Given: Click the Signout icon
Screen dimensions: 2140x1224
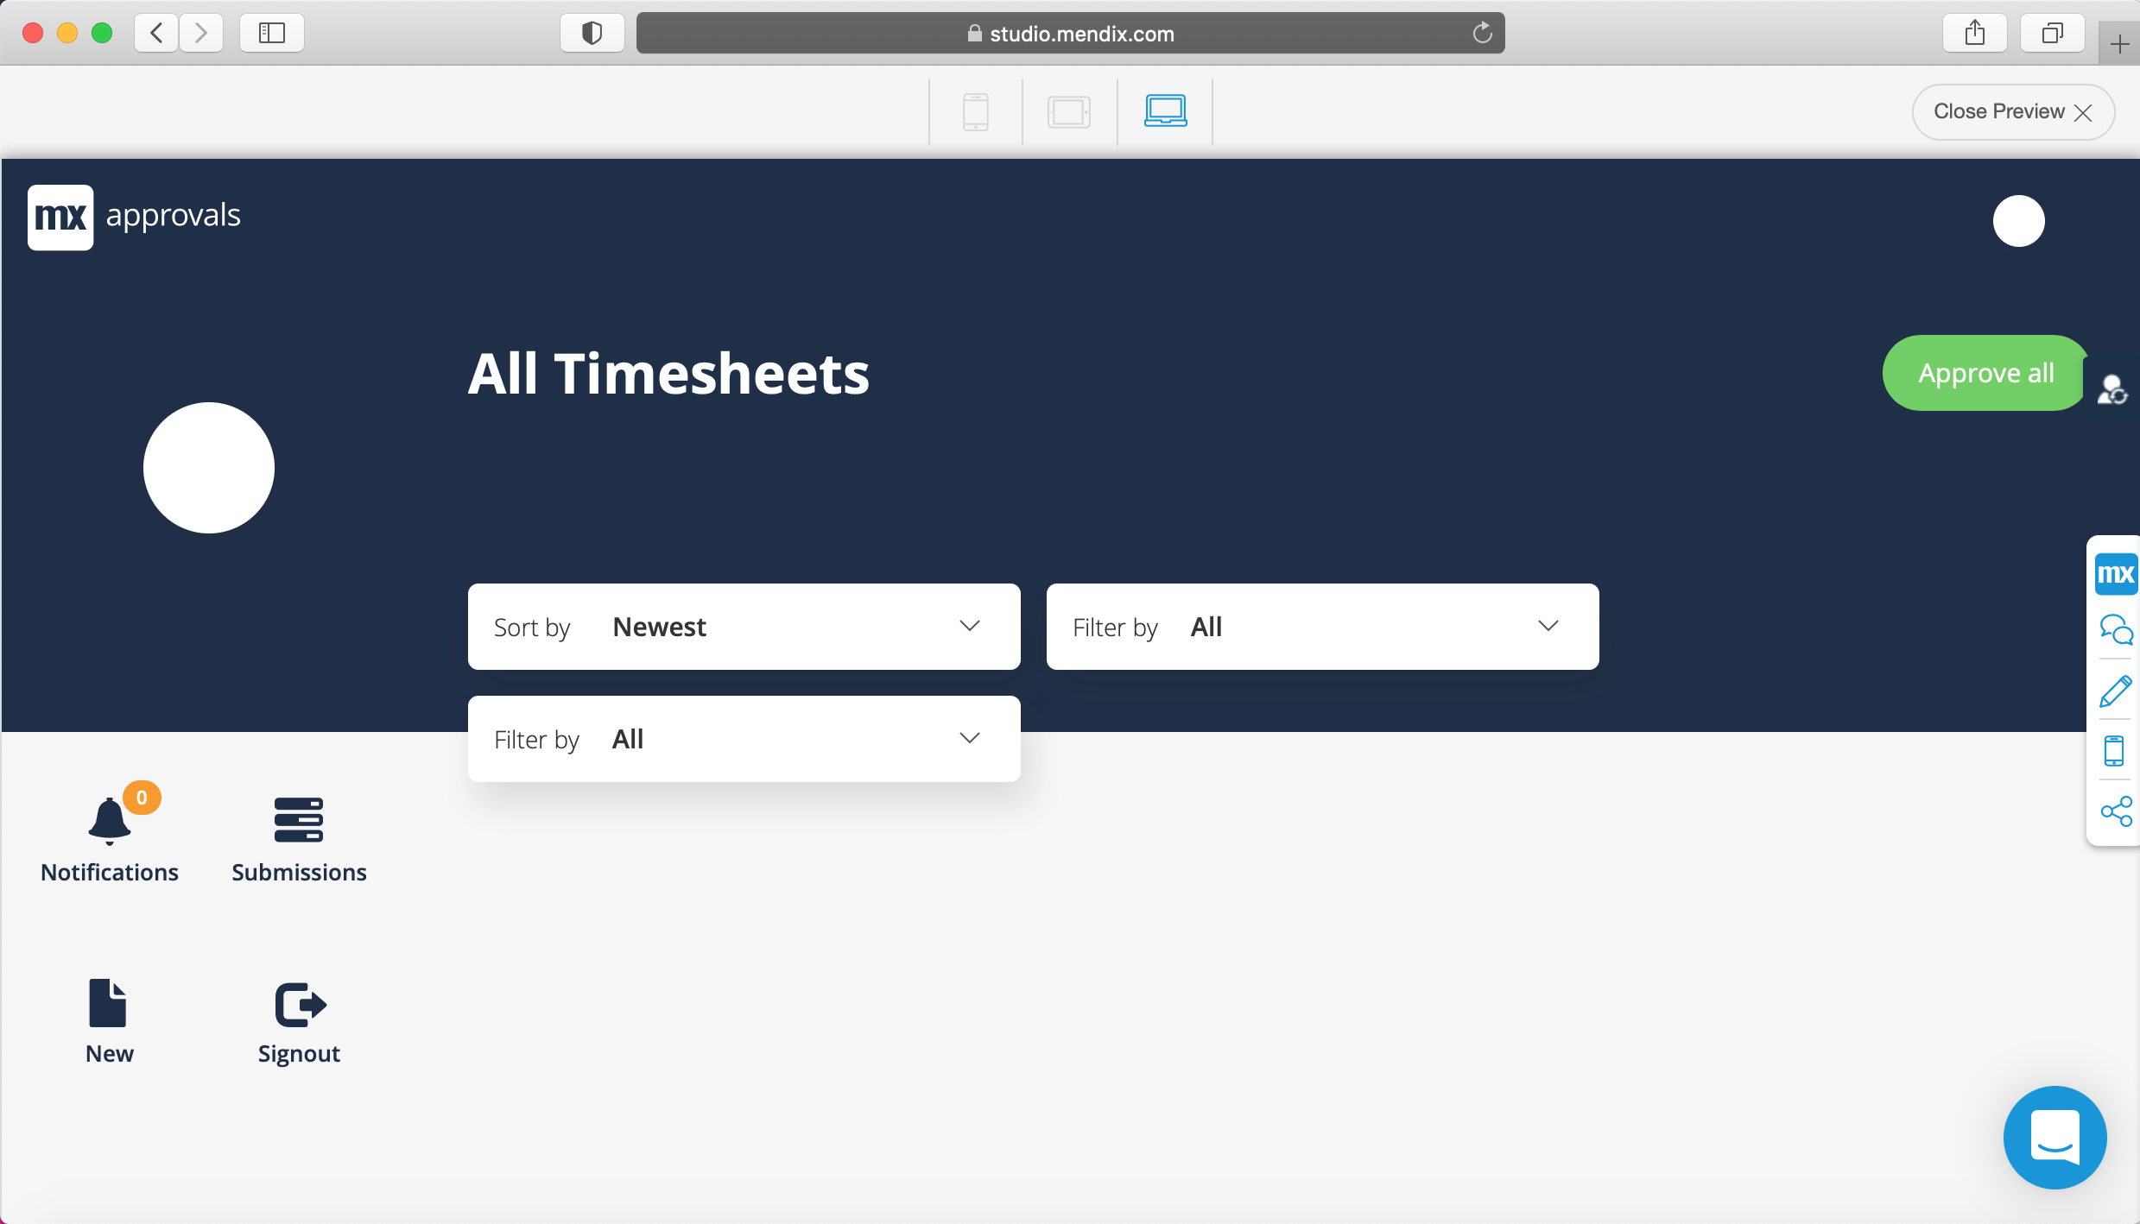Looking at the screenshot, I should coord(300,1004).
